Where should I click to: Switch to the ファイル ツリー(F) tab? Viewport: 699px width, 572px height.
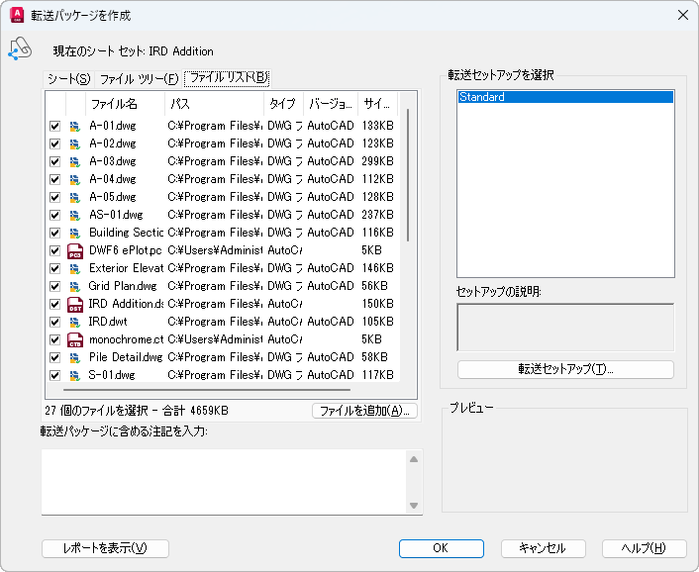point(139,79)
